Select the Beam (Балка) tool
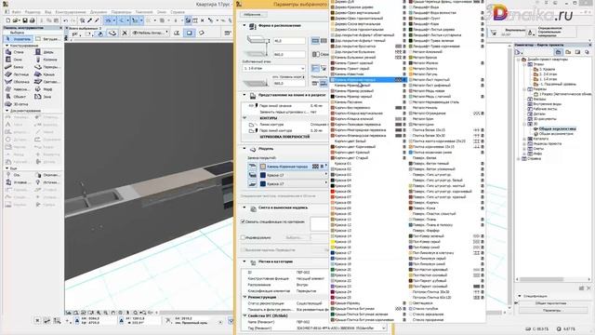The image size is (595, 335). pos(15,67)
